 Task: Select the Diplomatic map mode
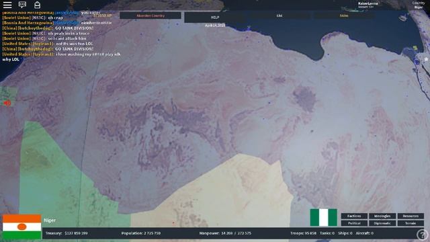pos(382,223)
